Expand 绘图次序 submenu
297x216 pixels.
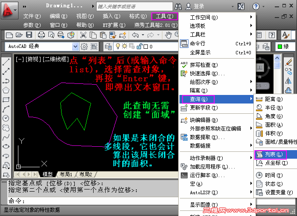click(217, 82)
